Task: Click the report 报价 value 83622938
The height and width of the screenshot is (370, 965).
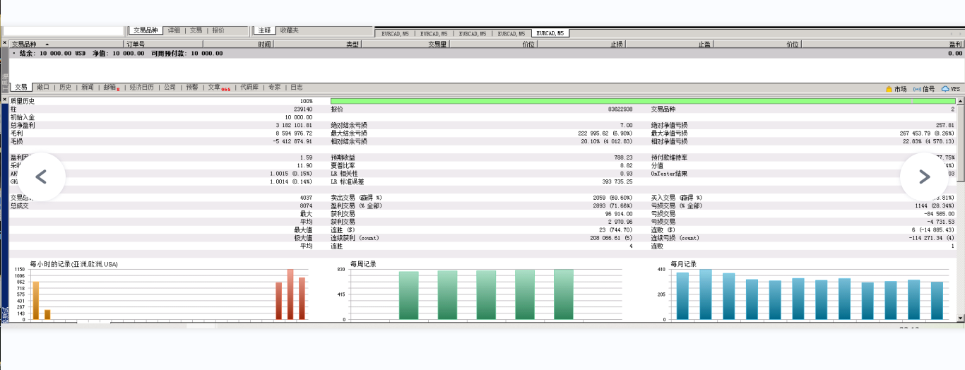Action: (620, 109)
